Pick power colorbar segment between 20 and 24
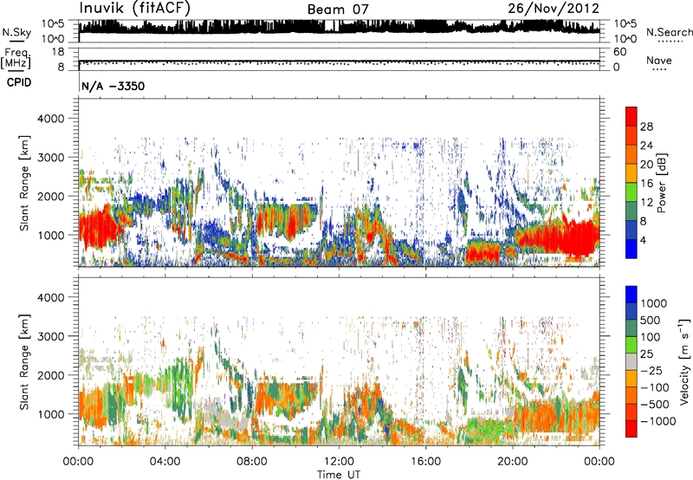Image resolution: width=693 pixels, height=480 pixels. pos(631,154)
